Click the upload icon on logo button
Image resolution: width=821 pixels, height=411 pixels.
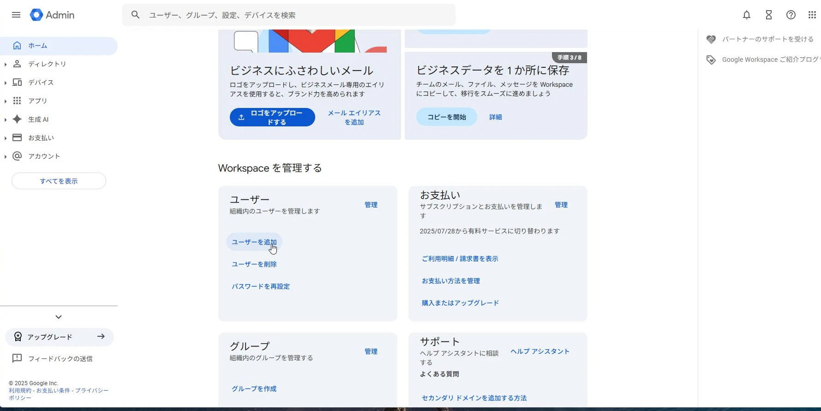coord(241,117)
